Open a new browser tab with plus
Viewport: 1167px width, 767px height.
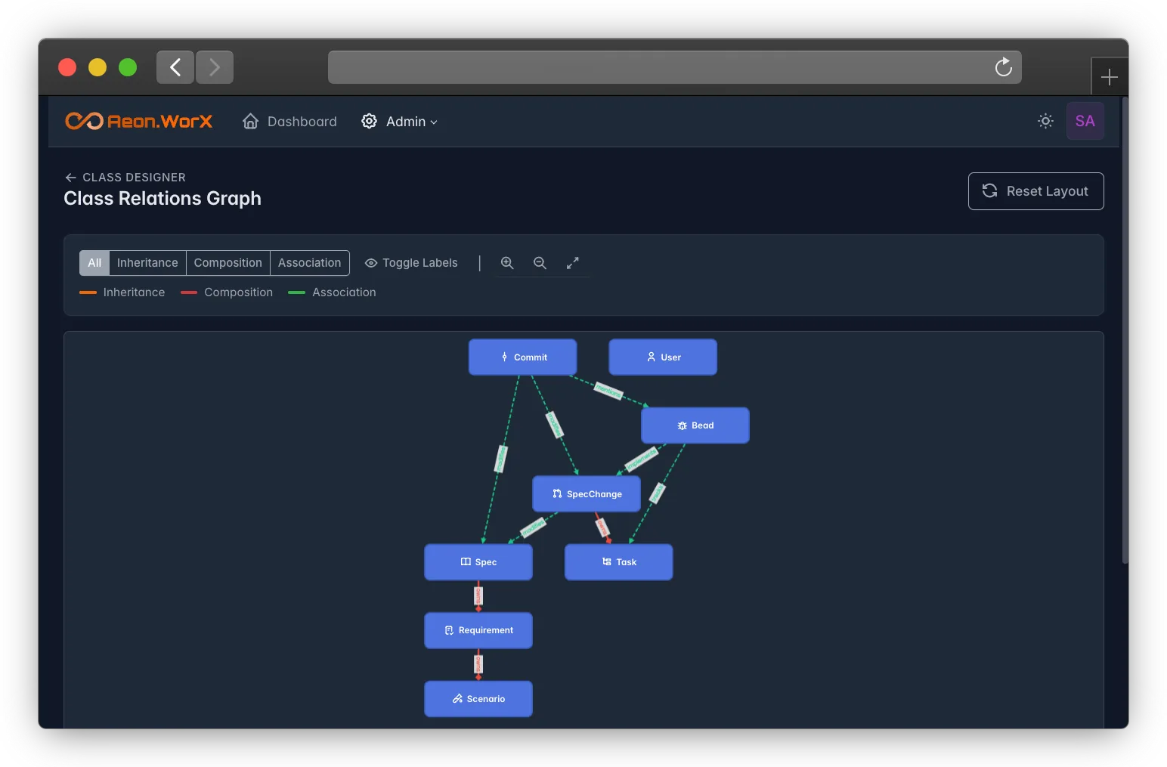tap(1109, 77)
